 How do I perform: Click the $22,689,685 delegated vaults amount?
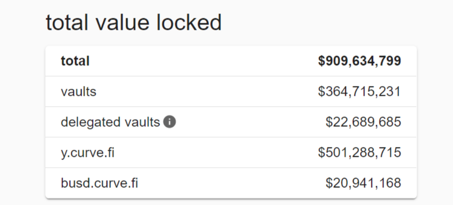363,122
